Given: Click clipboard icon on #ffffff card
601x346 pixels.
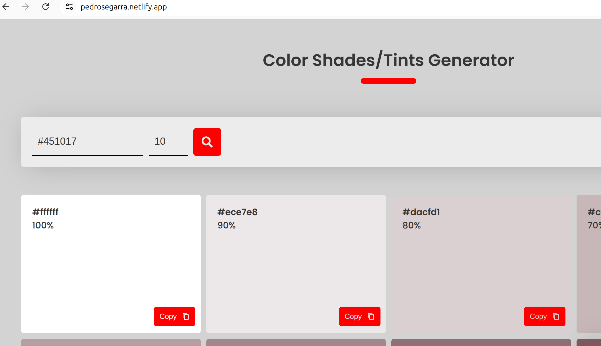Looking at the screenshot, I should click(x=186, y=316).
